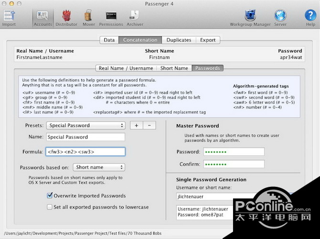This screenshot has height=239, width=320.
Task: Click the '<replacetag#>' definition line
Action: click(149, 112)
